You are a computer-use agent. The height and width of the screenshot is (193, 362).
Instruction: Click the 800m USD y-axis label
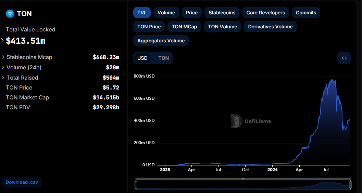click(x=144, y=76)
